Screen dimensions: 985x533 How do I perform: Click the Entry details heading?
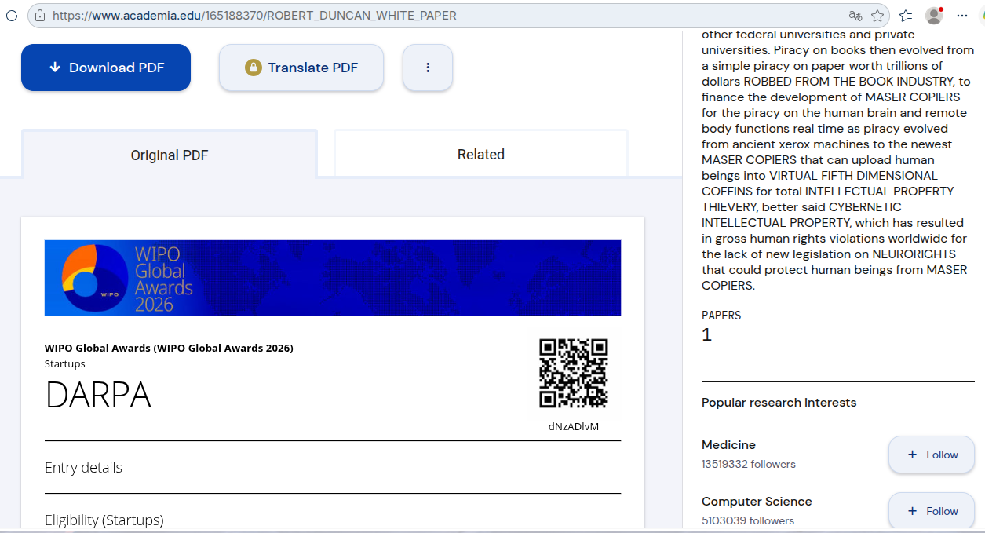click(83, 467)
